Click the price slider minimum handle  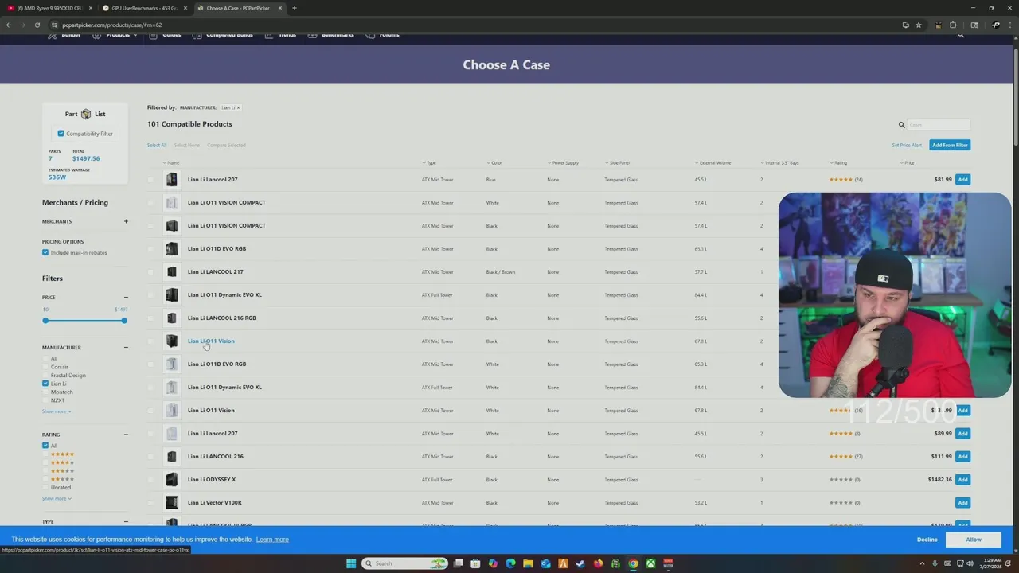pos(45,321)
